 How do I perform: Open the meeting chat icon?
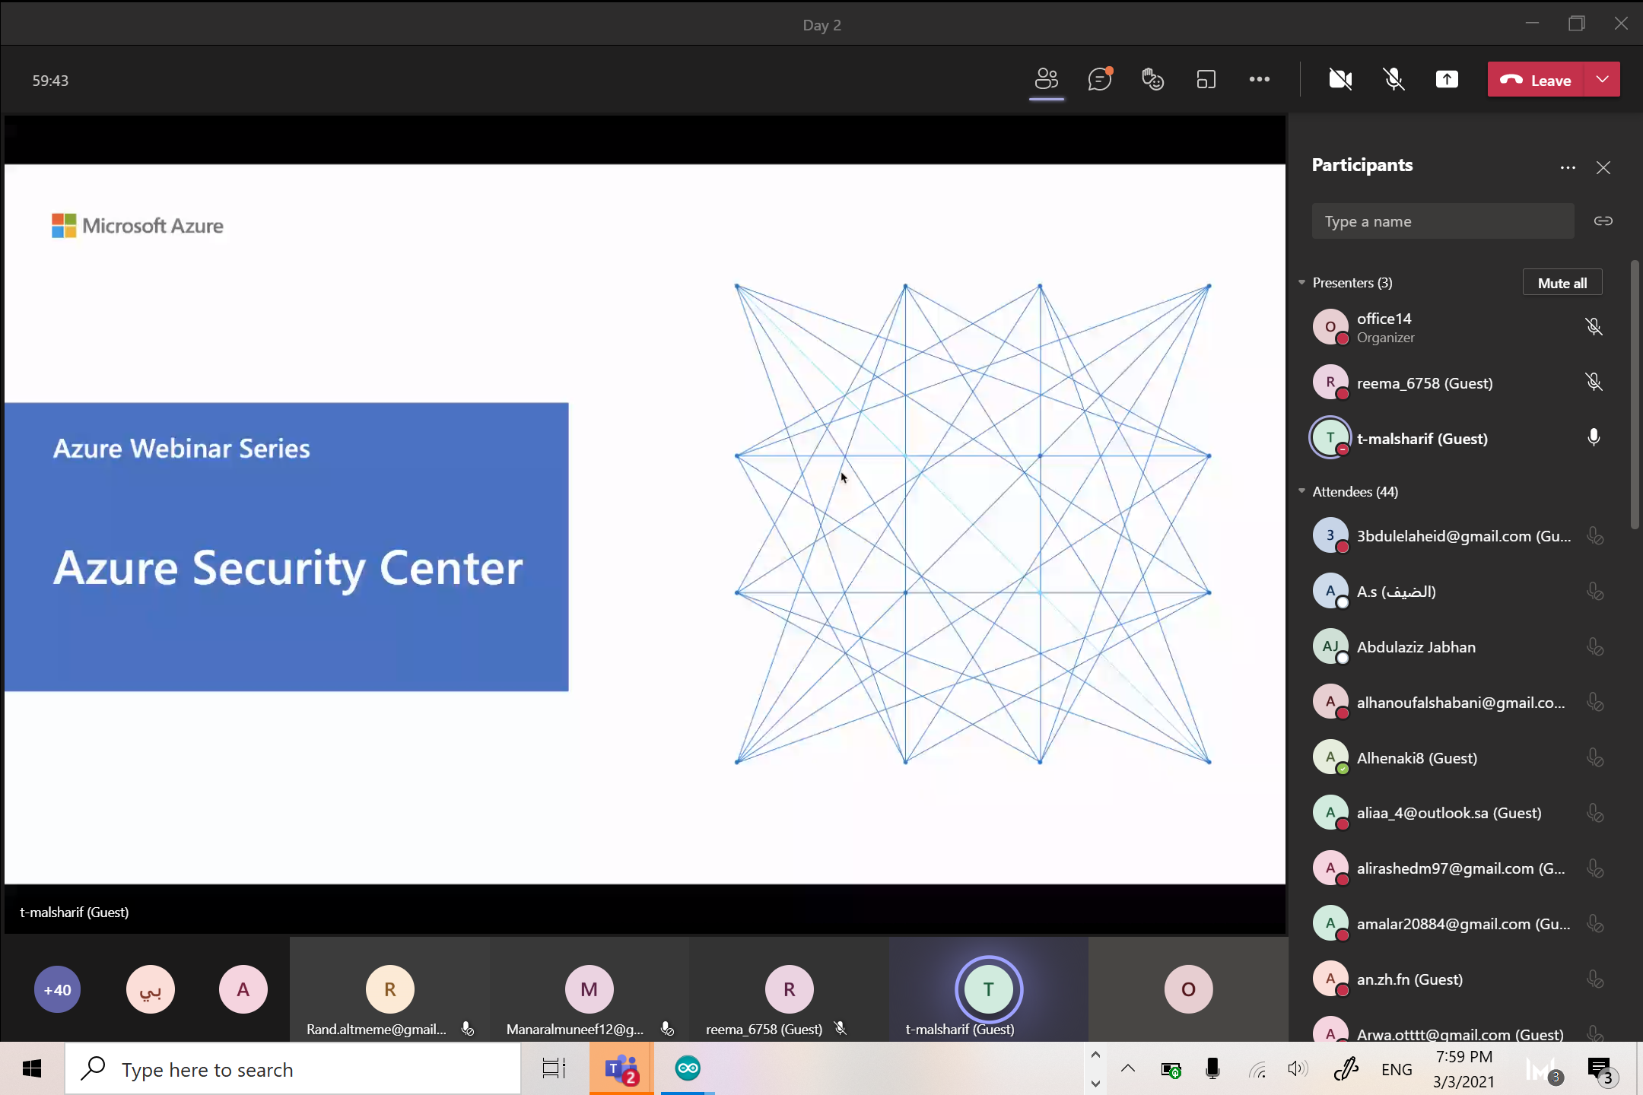point(1099,80)
